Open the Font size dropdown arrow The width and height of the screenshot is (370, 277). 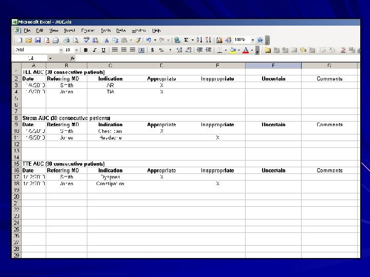[77, 50]
